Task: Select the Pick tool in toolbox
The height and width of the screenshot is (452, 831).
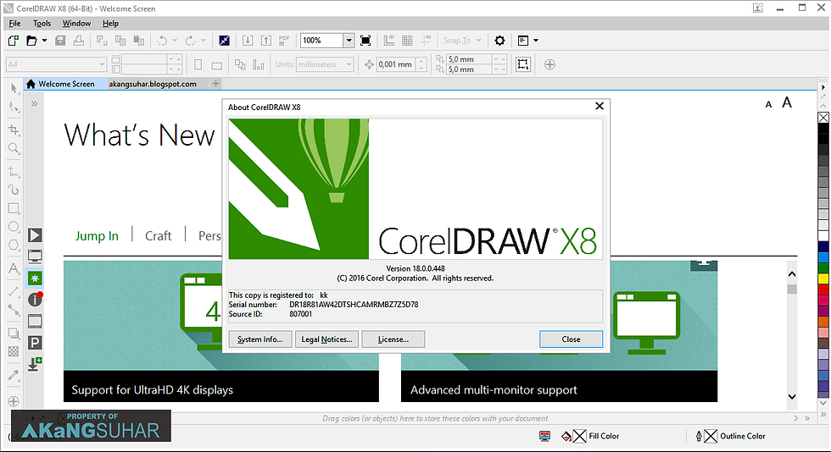Action: (14, 88)
